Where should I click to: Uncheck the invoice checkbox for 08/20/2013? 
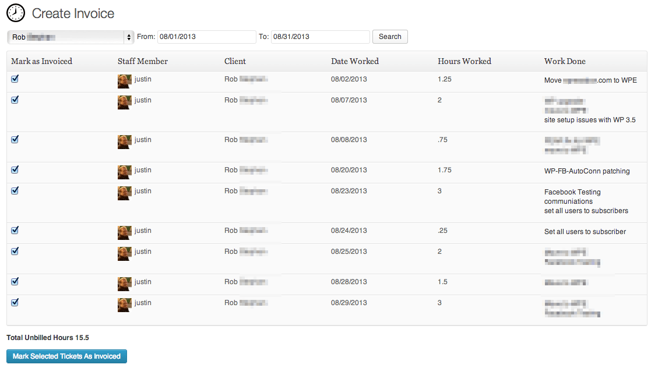(x=15, y=170)
